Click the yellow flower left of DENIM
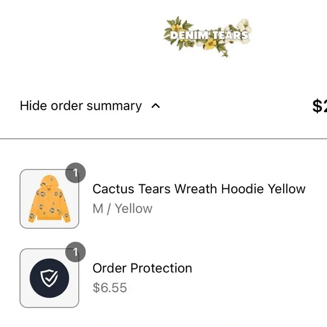327x327 pixels. pos(177,28)
